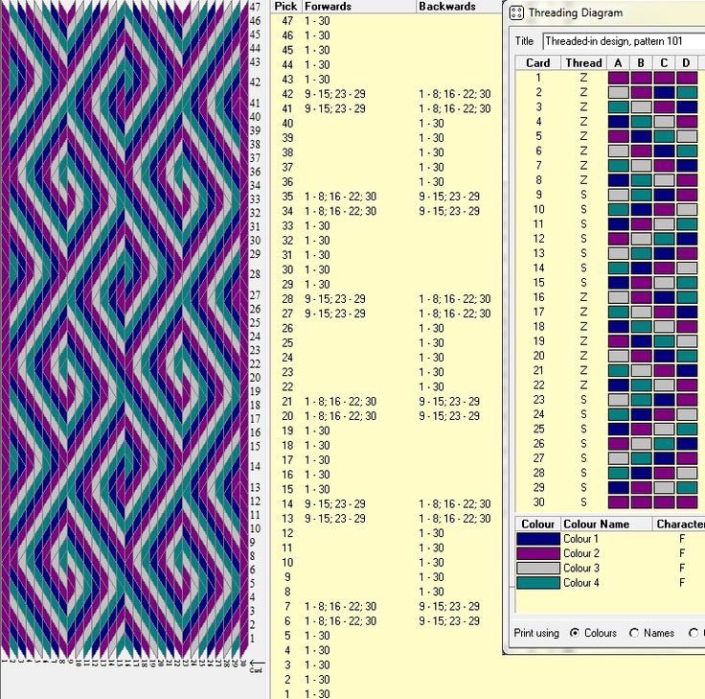This screenshot has height=699, width=705.
Task: Select column B header in threading table
Action: 641,63
